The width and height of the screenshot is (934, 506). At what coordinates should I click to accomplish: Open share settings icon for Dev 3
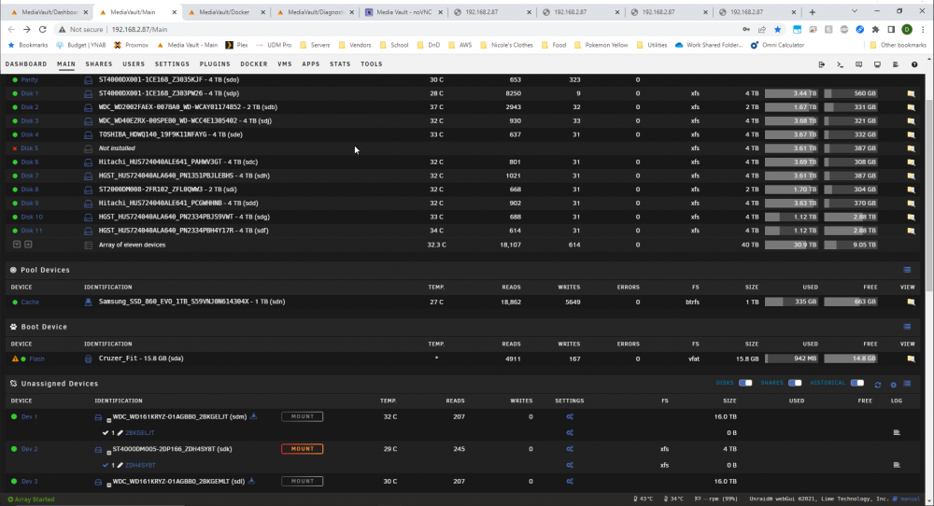[570, 481]
